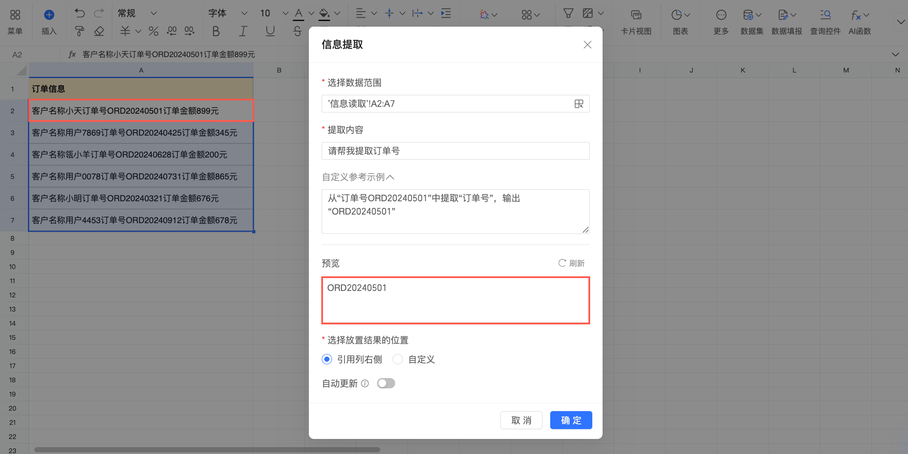The height and width of the screenshot is (454, 908).
Task: Select the 引用列右侧 radio option
Action: (x=327, y=359)
